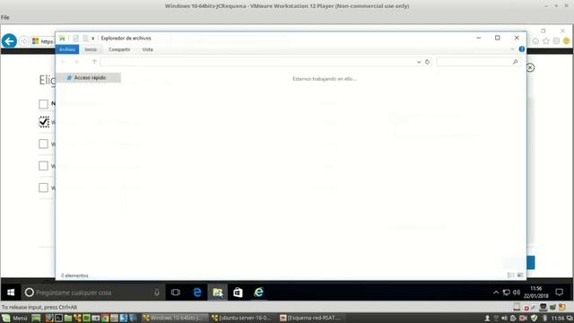Switch to large icons view in status bar
The width and height of the screenshot is (574, 323).
point(520,275)
